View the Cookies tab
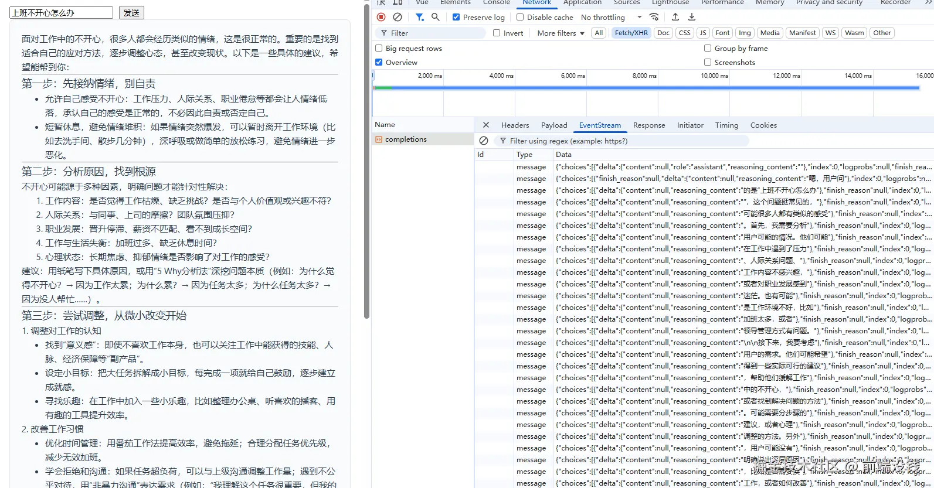The width and height of the screenshot is (934, 488). click(x=763, y=125)
